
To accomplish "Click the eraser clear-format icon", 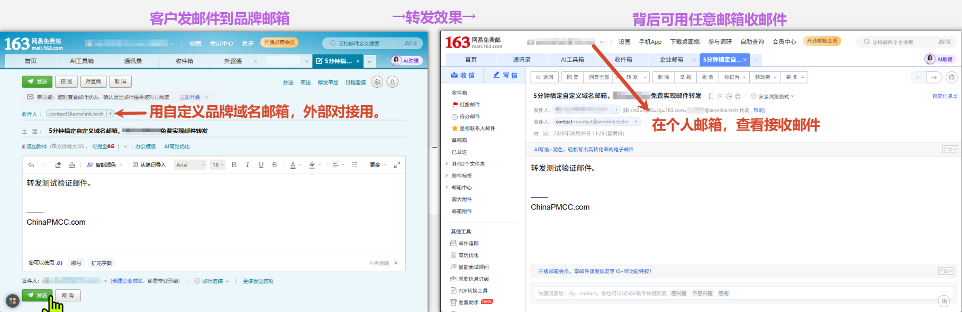I will pyautogui.click(x=58, y=165).
